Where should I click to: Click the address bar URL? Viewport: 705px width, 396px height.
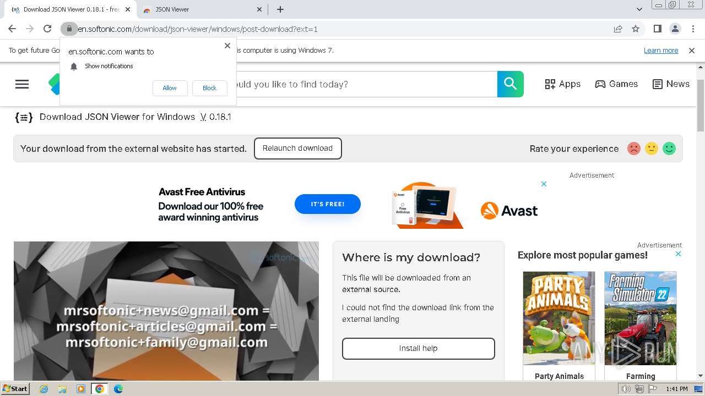[198, 29]
